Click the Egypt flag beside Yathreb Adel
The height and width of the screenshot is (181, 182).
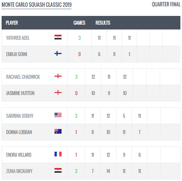click(58, 37)
